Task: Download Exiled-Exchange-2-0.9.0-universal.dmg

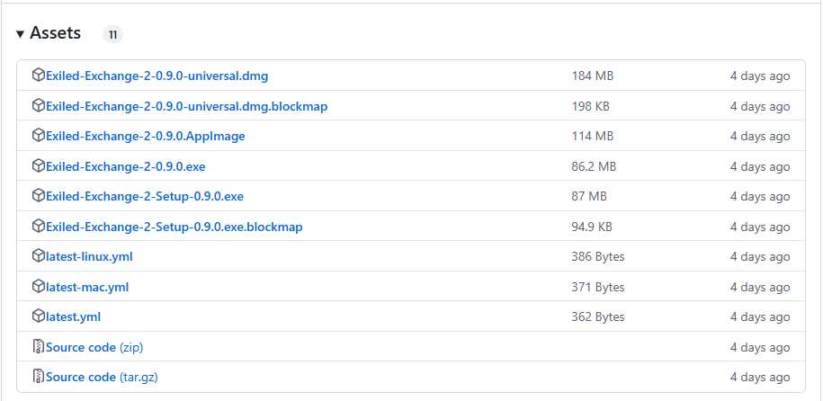Action: click(x=157, y=76)
